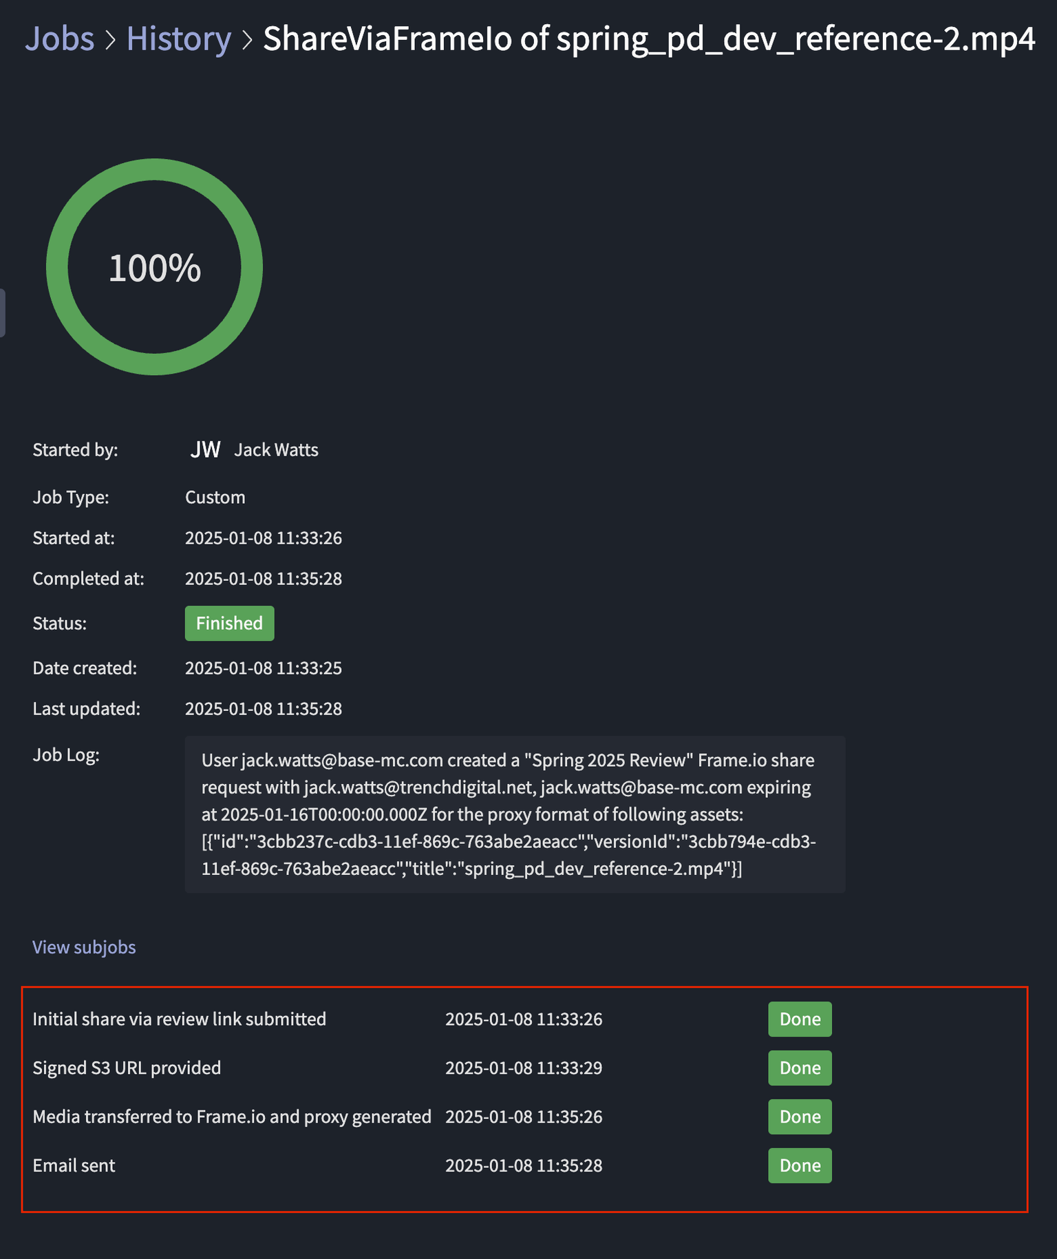Click the Email sent timestamp

[524, 1165]
